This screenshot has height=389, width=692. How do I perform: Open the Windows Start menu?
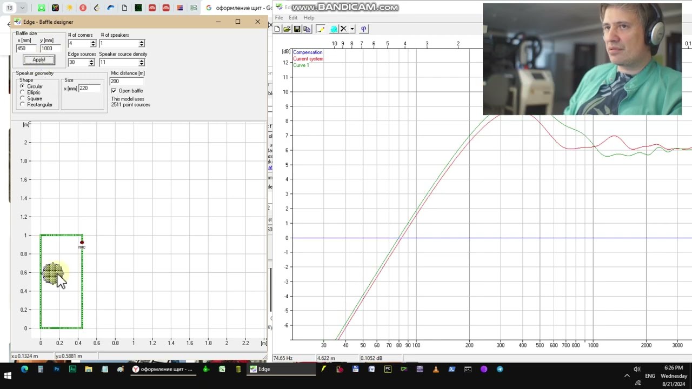8,375
